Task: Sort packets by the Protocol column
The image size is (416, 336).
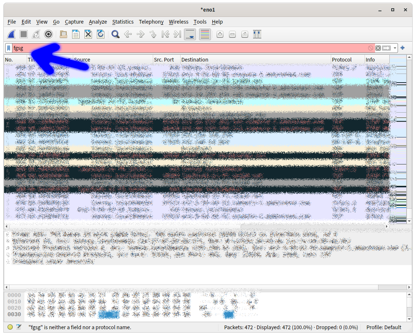Action: click(348, 60)
